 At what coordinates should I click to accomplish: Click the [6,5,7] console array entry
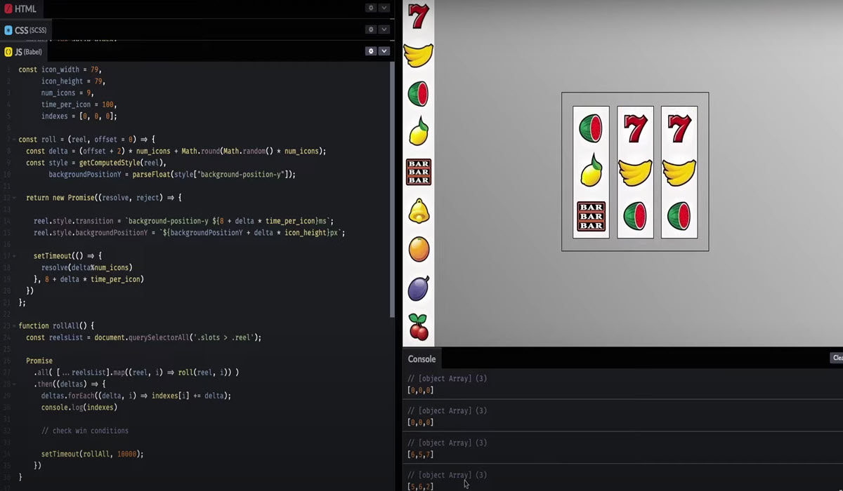tap(420, 455)
